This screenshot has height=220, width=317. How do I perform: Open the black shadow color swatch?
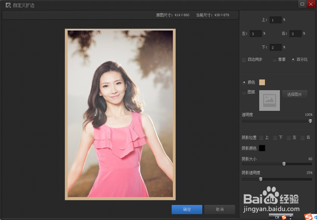point(262,148)
